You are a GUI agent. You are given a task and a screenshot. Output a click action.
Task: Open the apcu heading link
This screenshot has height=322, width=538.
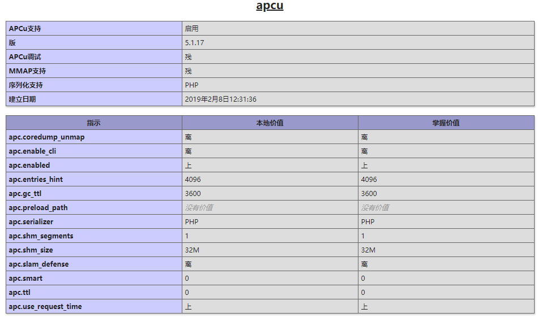(270, 6)
